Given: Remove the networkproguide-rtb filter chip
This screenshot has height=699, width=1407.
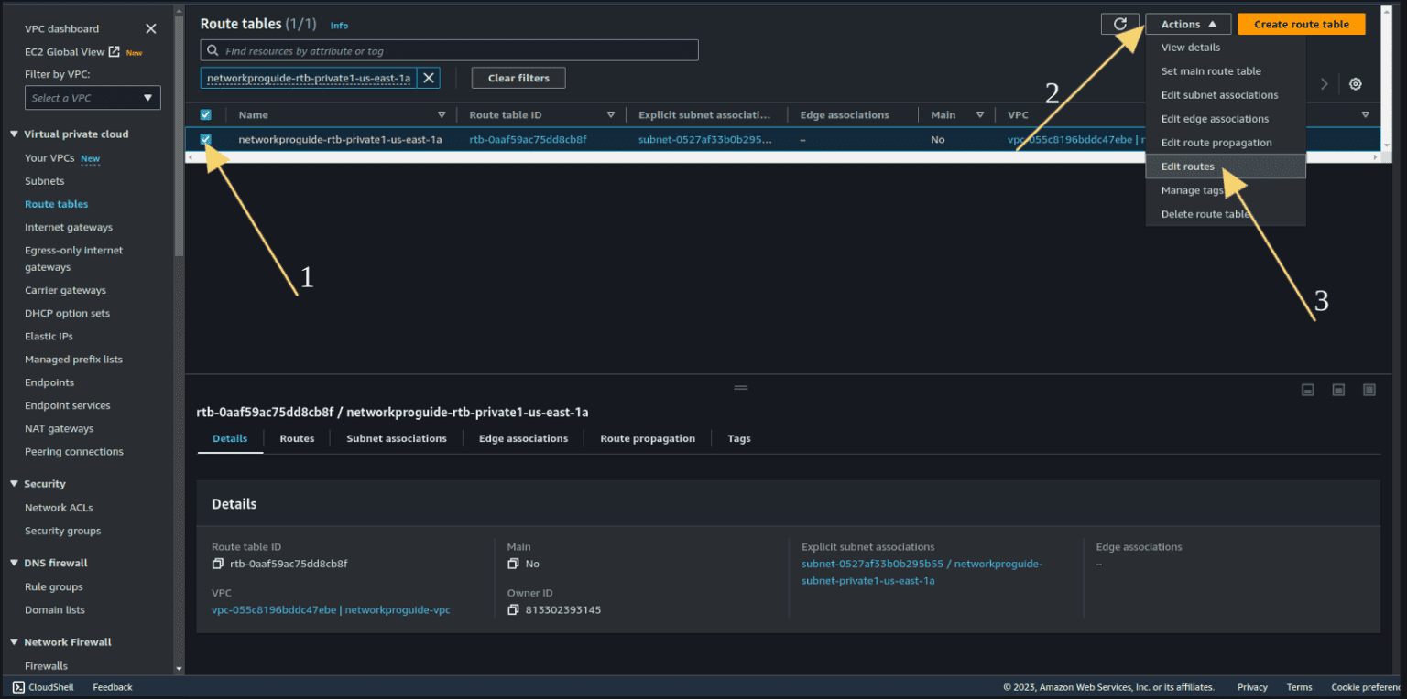Looking at the screenshot, I should click(x=428, y=78).
